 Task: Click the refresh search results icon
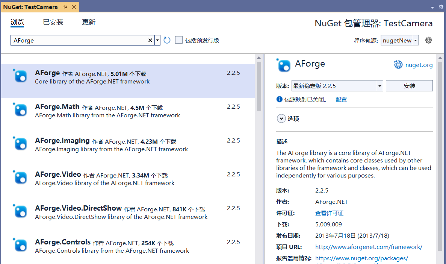pos(167,40)
